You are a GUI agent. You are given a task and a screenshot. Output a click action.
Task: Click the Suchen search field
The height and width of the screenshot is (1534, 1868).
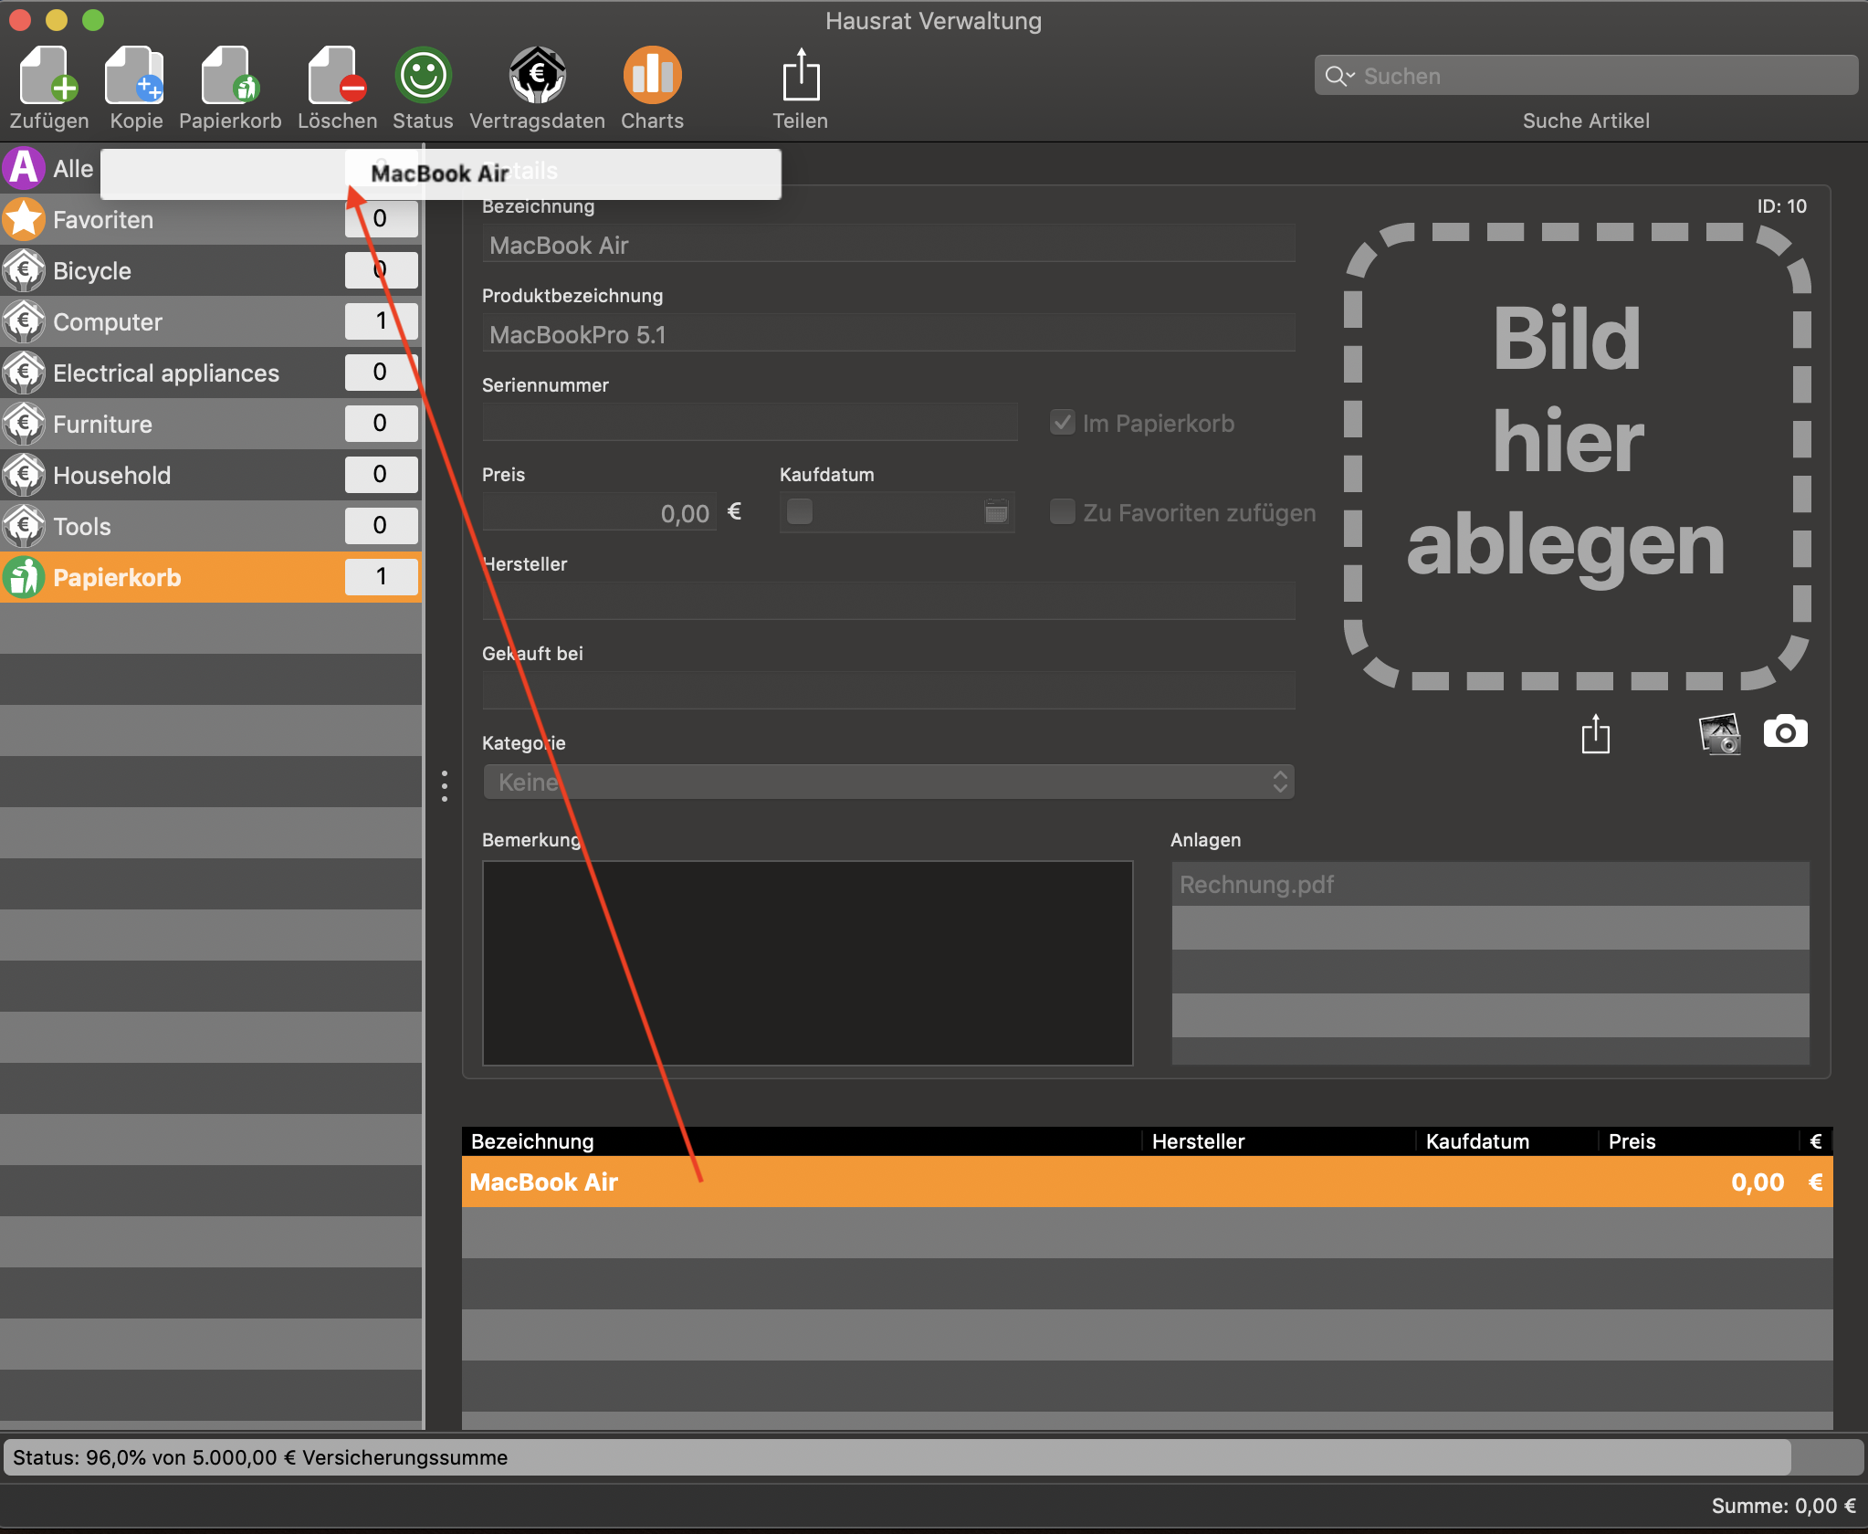pyautogui.click(x=1586, y=76)
